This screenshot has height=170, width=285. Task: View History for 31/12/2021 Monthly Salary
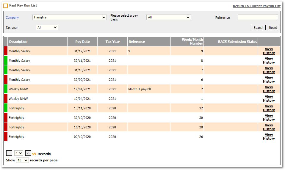[269, 51]
